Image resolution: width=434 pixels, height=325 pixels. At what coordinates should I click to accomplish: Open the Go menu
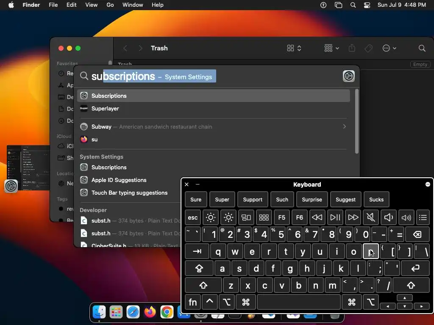110,5
